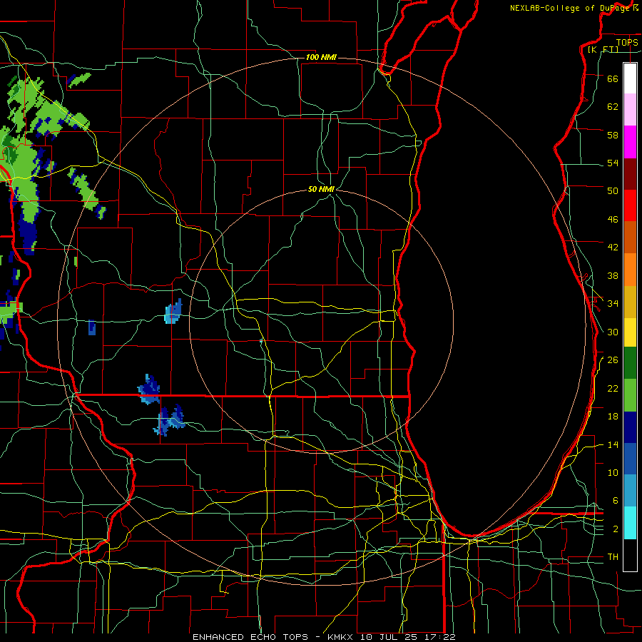The width and height of the screenshot is (642, 642).
Task: Click the "10" scale value
Action: coord(613,472)
